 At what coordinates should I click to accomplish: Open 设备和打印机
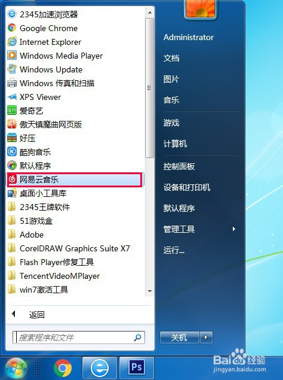click(187, 187)
